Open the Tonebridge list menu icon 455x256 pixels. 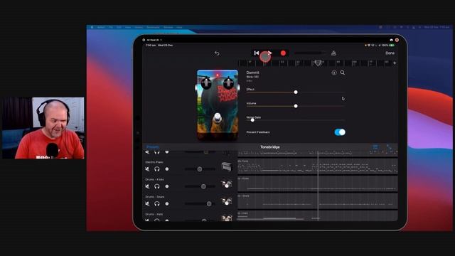(x=375, y=147)
